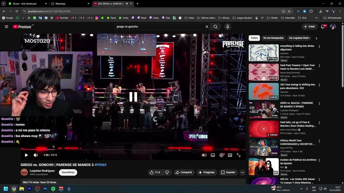
Task: Open the Musica bookmark folder
Action: pyautogui.click(x=224, y=18)
